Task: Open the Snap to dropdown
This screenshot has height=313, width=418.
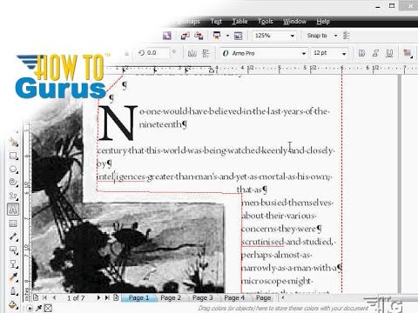Action: pos(335,36)
